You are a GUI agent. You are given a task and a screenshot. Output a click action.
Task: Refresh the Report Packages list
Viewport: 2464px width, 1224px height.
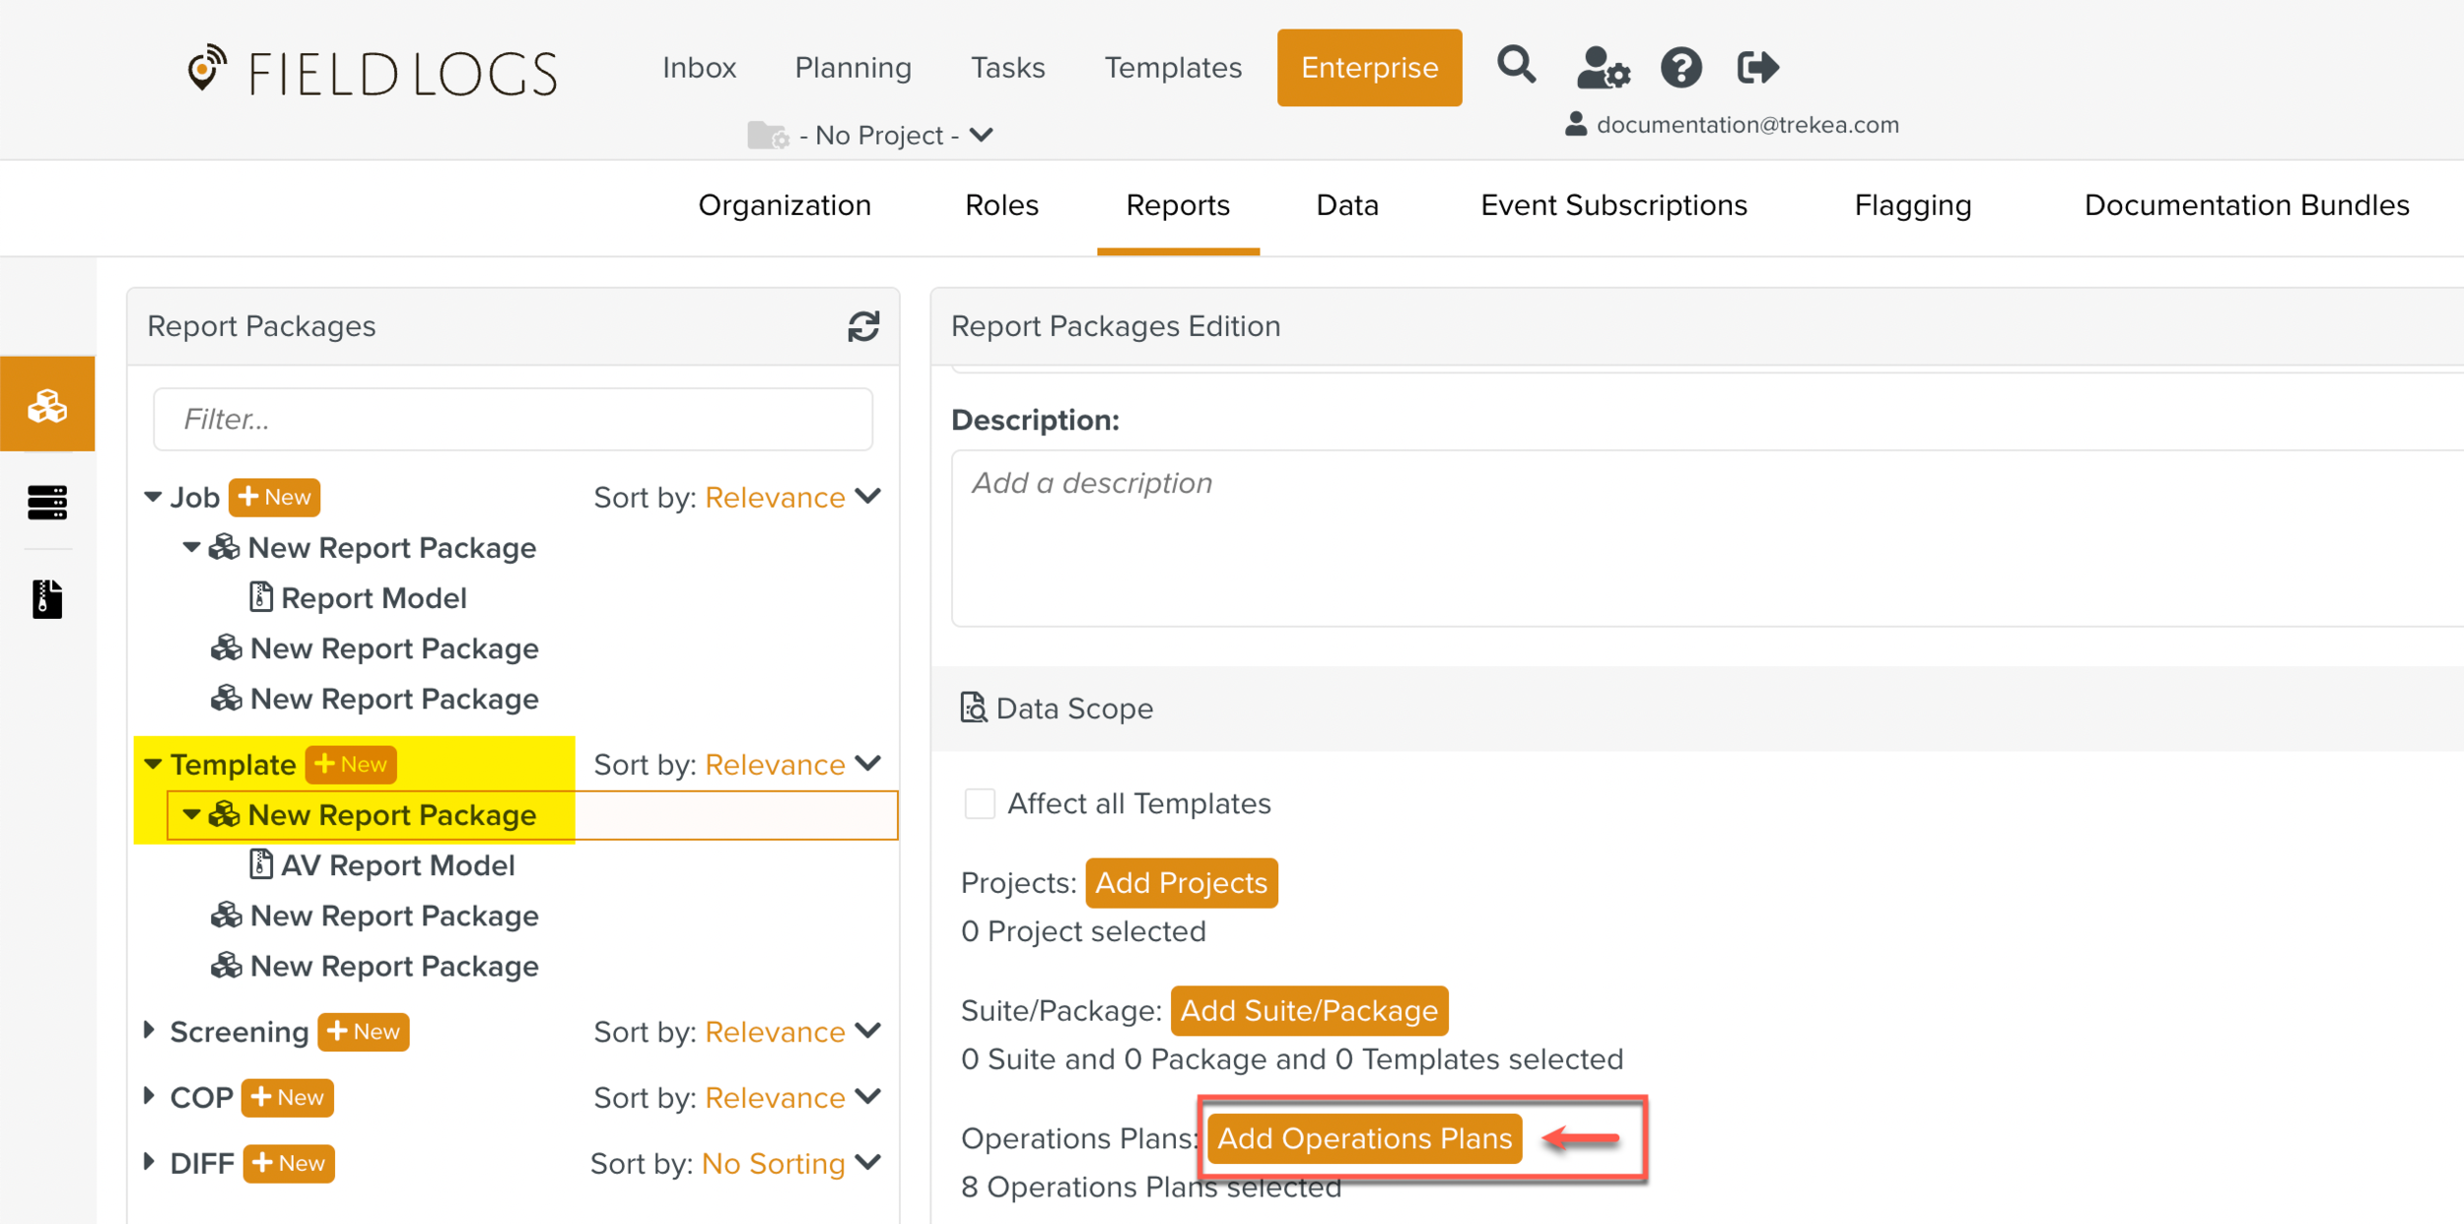(863, 326)
